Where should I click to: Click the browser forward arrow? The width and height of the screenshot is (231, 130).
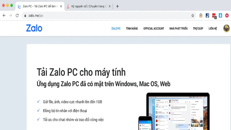click(x=11, y=15)
